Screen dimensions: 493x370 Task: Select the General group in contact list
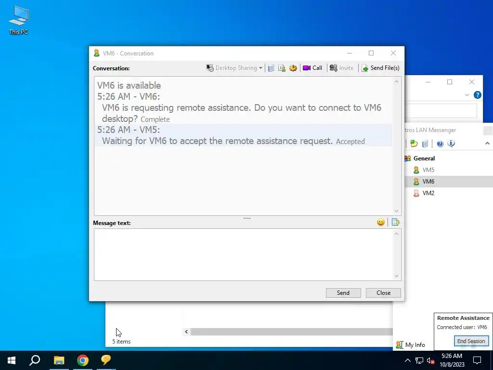click(x=424, y=158)
